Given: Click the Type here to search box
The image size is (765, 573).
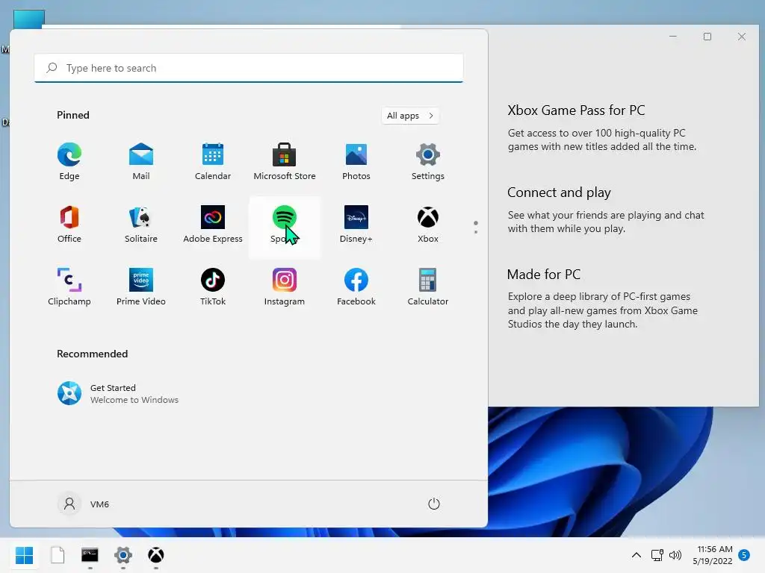Looking at the screenshot, I should tap(249, 68).
